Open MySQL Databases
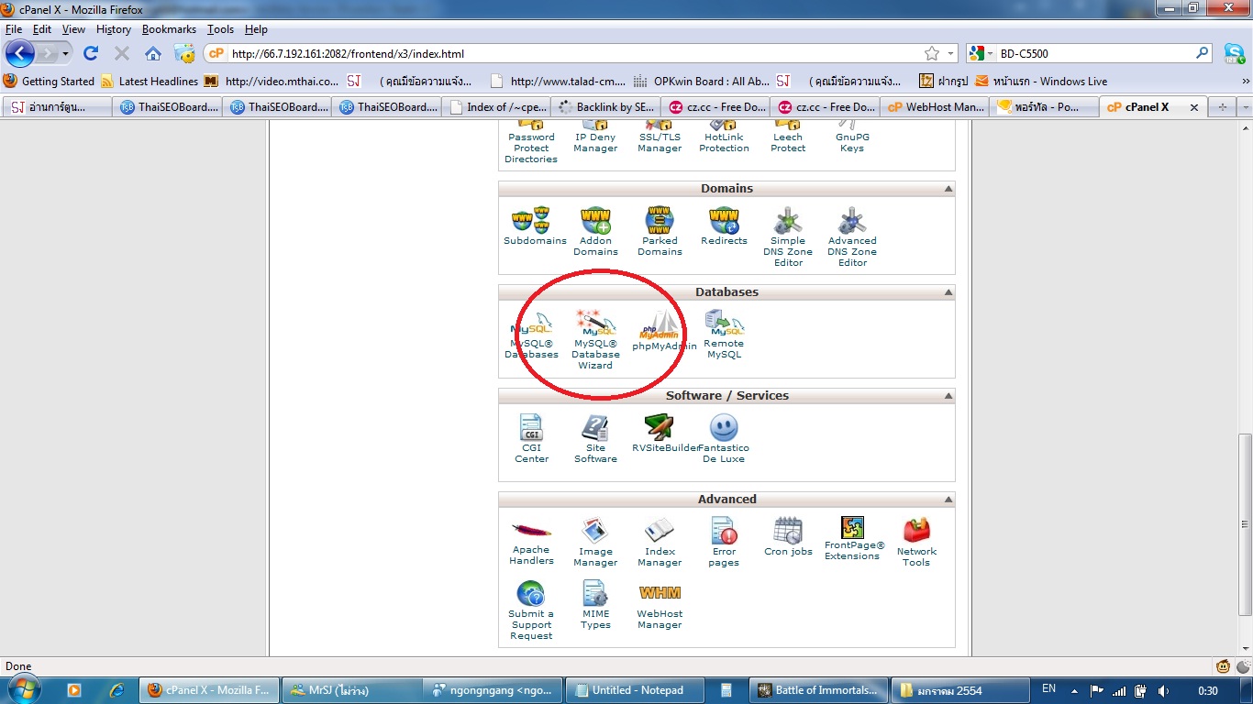Image resolution: width=1253 pixels, height=704 pixels. (531, 335)
